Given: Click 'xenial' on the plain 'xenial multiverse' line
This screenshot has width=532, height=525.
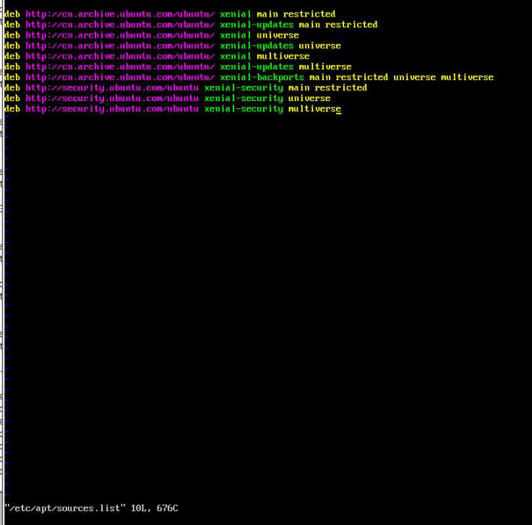Looking at the screenshot, I should 235,56.
